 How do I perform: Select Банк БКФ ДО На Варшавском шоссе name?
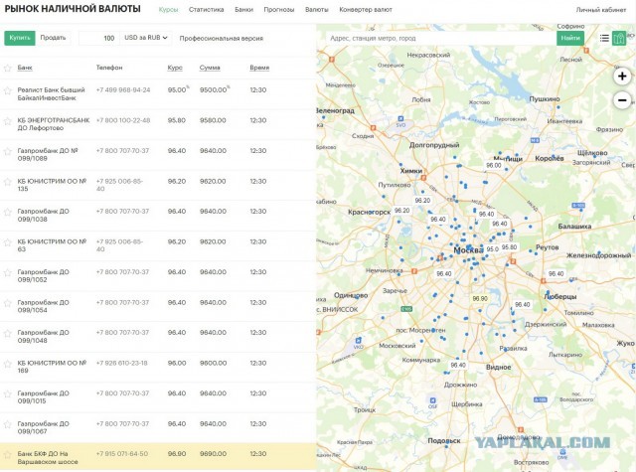tap(48, 458)
